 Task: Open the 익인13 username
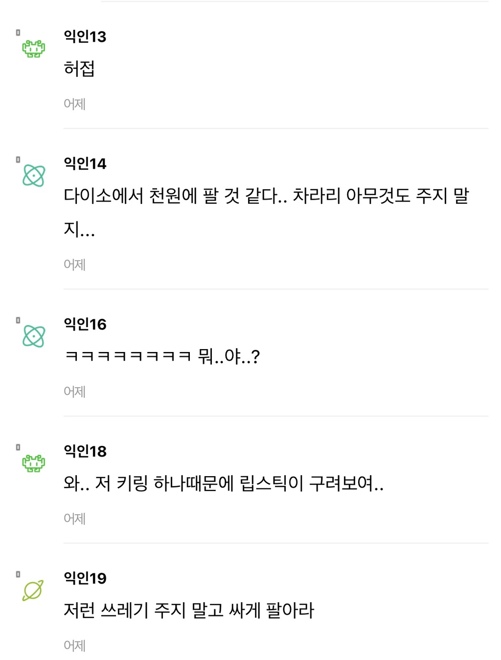click(x=85, y=37)
